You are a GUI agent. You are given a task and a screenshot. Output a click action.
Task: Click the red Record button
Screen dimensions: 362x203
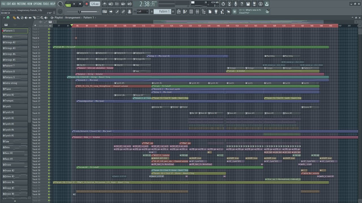coord(87,4)
